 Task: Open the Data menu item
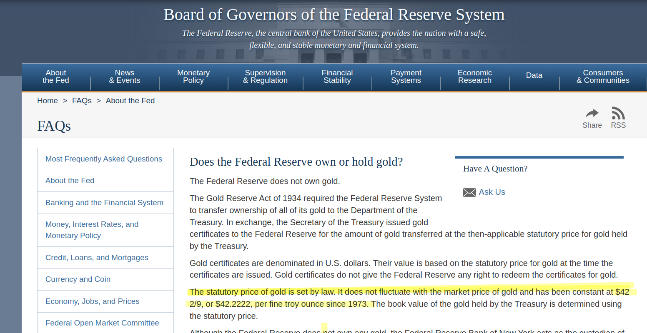coord(534,75)
